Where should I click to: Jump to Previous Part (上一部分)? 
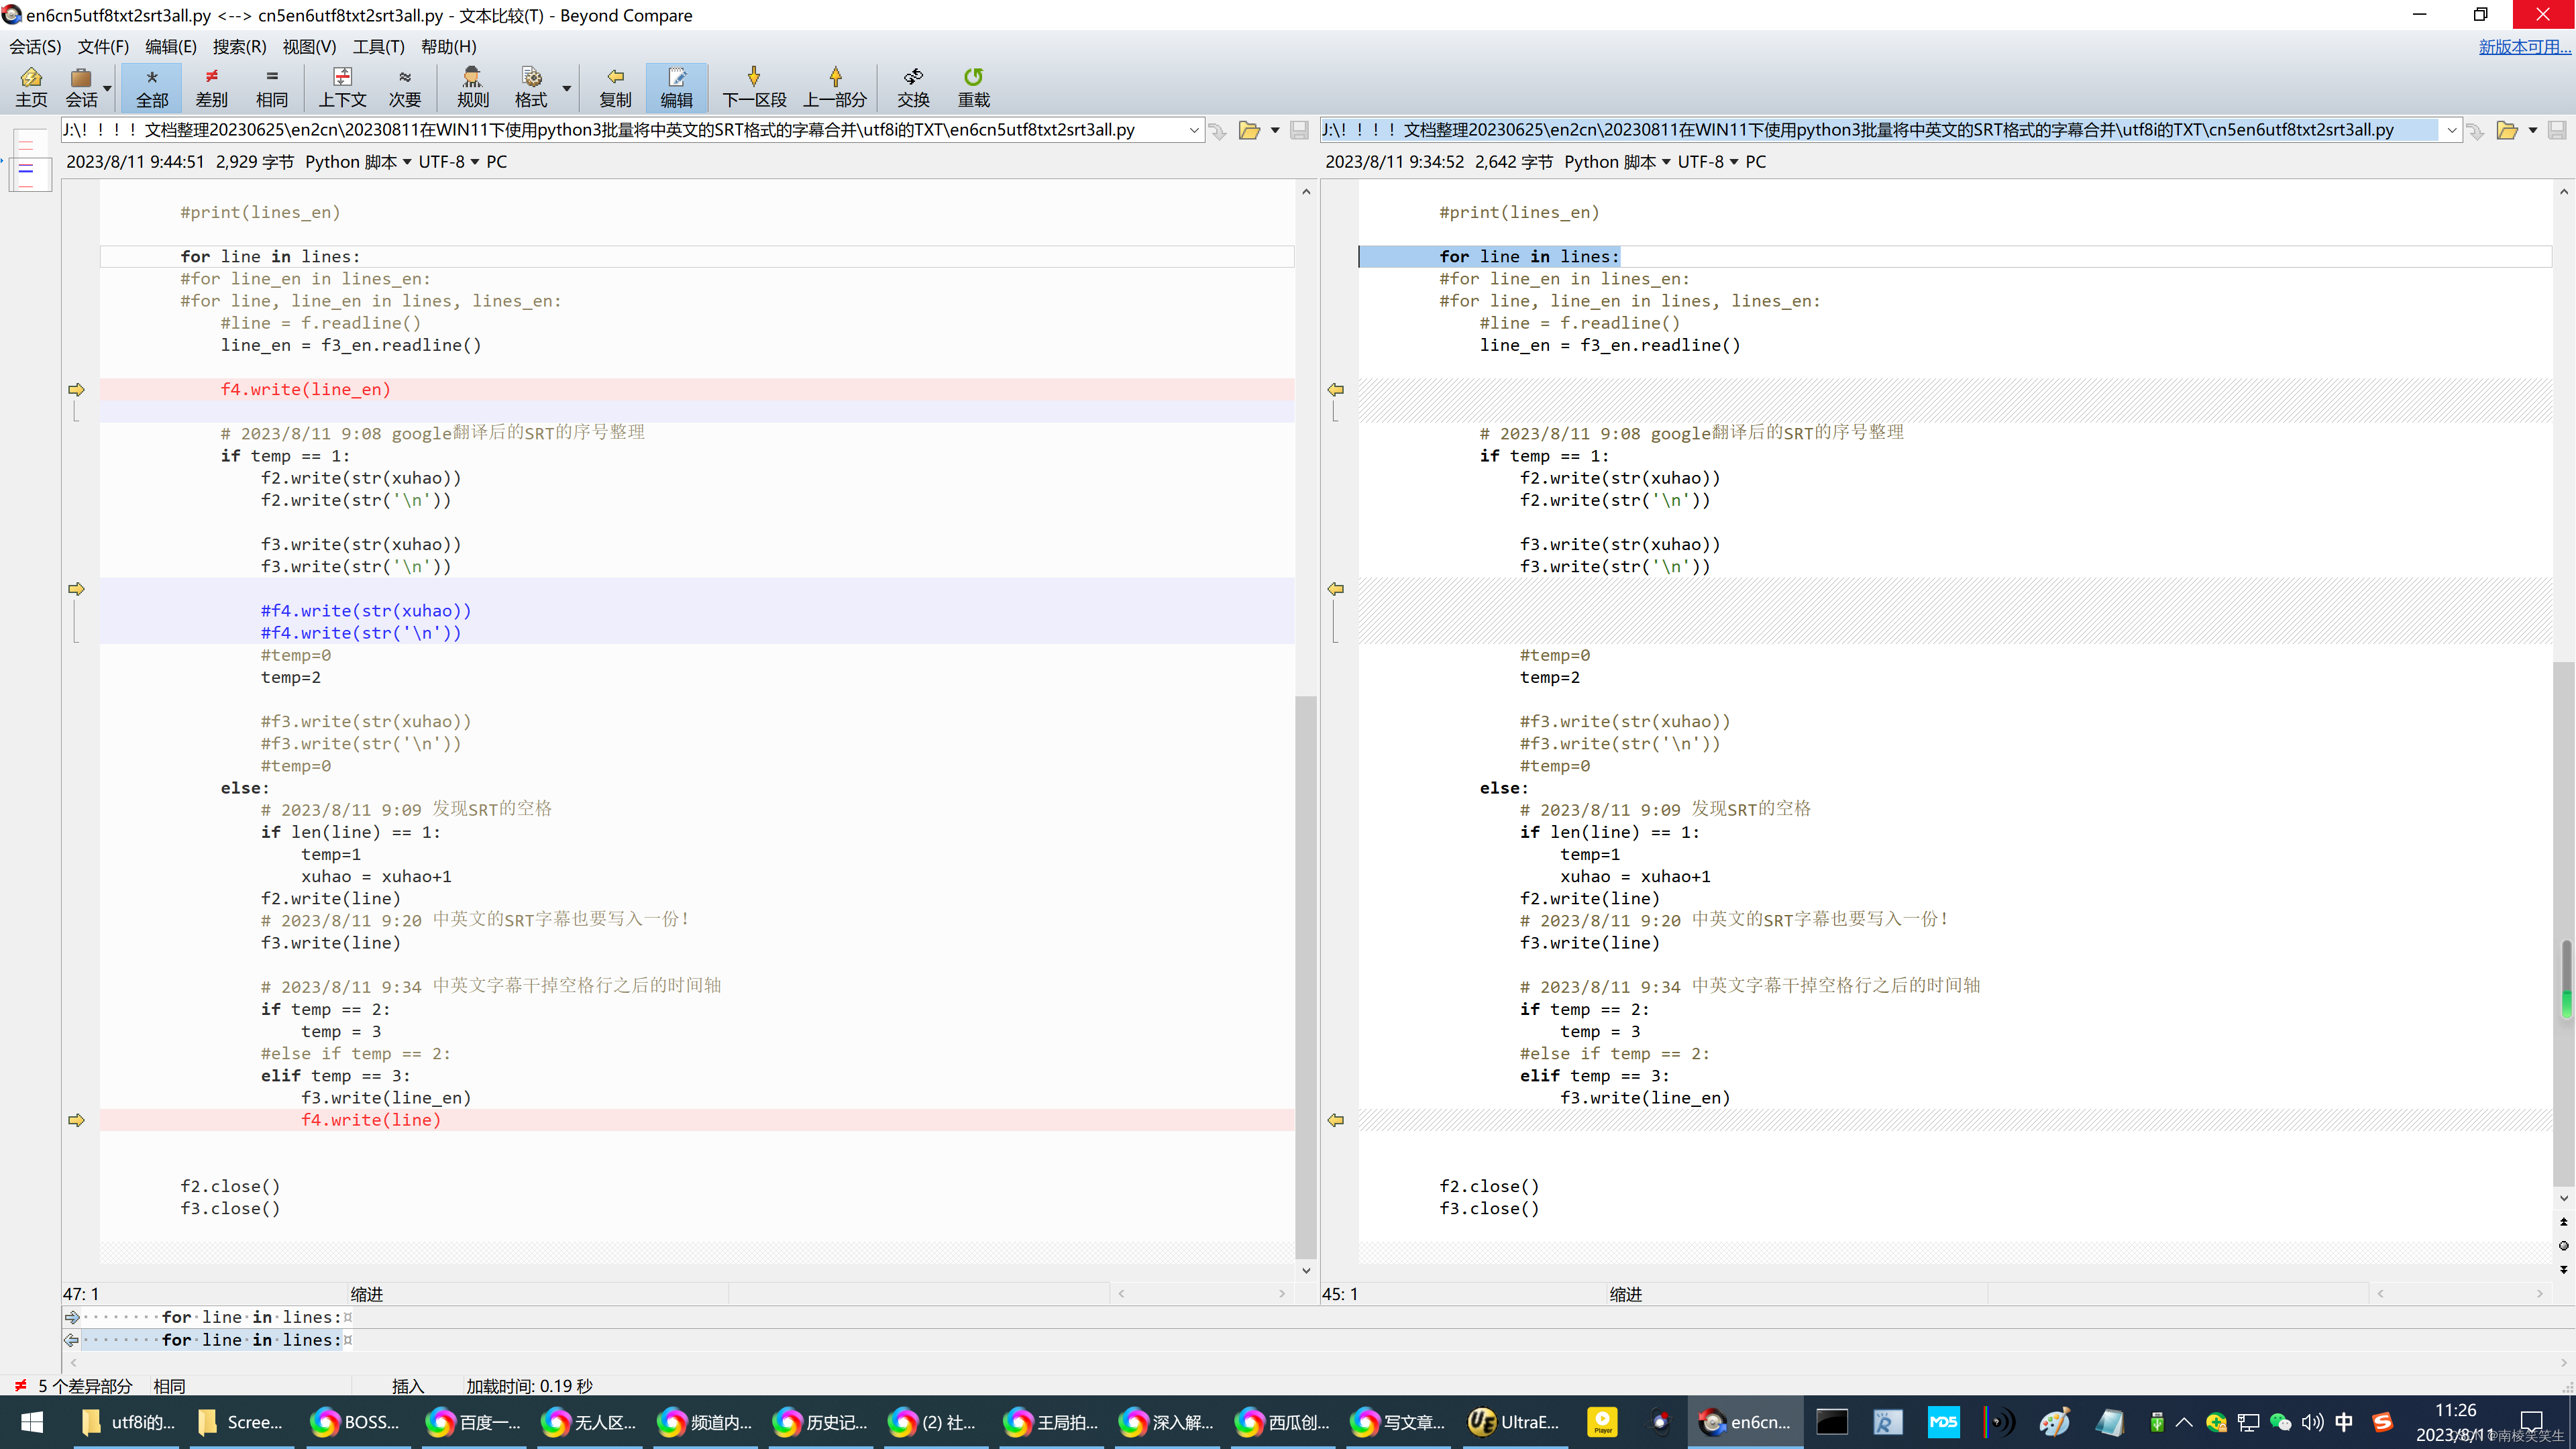pos(835,87)
